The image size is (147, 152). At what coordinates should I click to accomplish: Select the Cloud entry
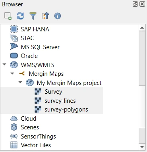29,119
